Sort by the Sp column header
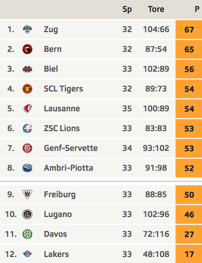 click(127, 9)
